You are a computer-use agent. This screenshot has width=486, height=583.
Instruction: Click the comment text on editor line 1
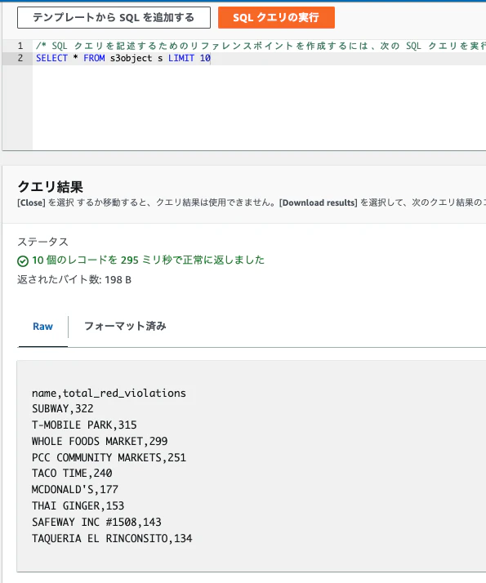pyautogui.click(x=261, y=46)
